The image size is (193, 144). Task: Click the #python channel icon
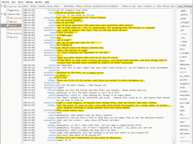8,37
